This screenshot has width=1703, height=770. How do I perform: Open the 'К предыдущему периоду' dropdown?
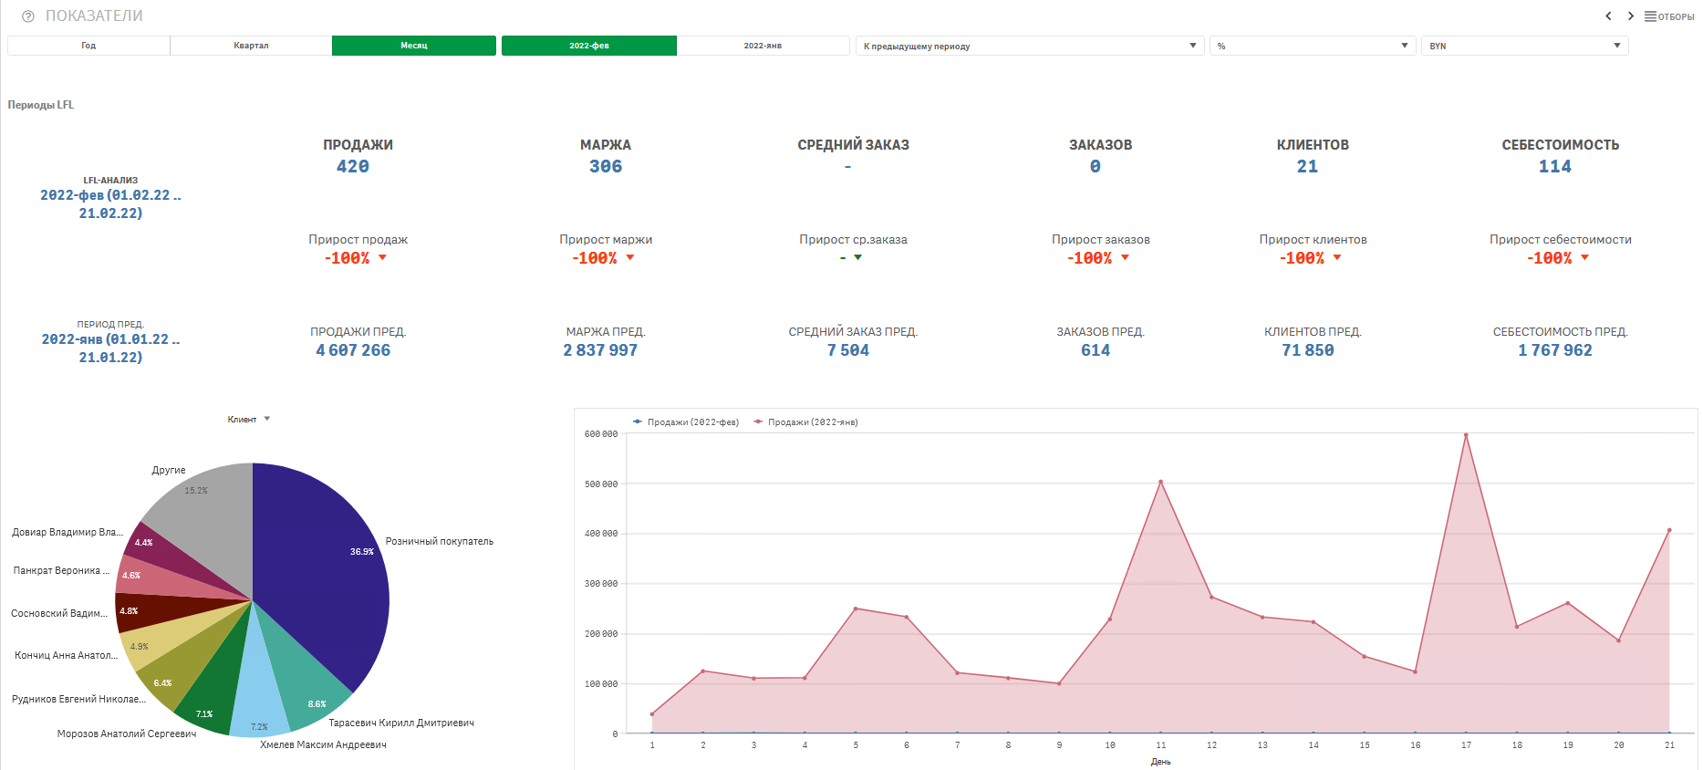[x=1029, y=46]
